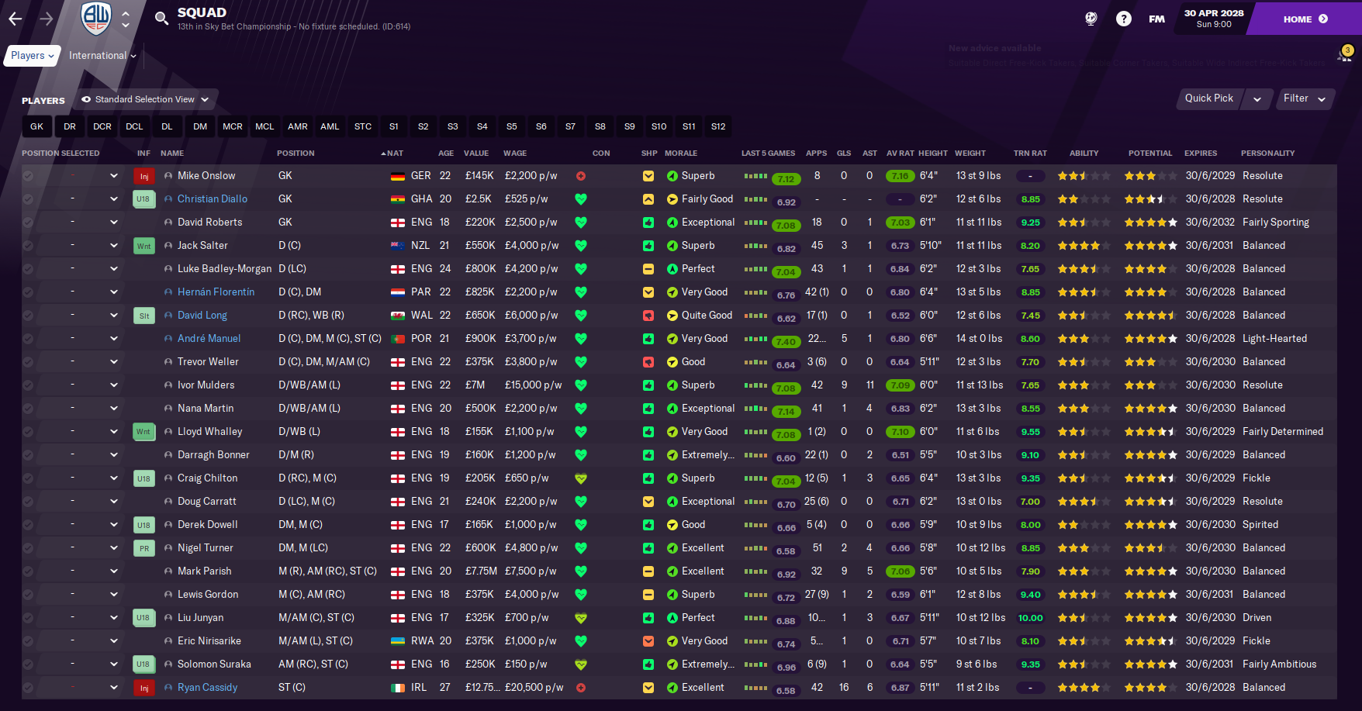The width and height of the screenshot is (1362, 711).
Task: Click the back navigation arrow
Action: pos(16,19)
